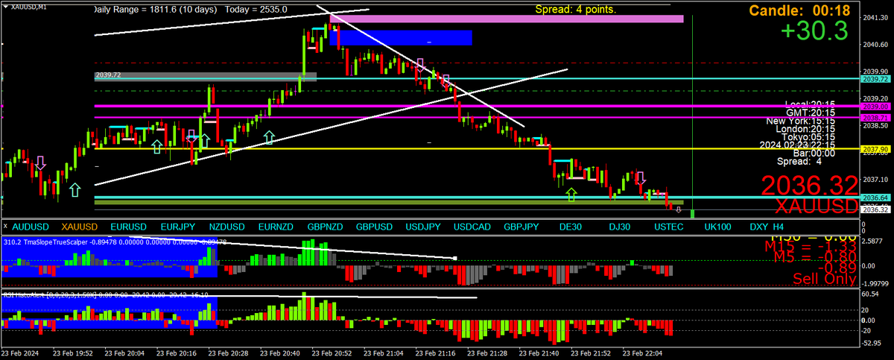This screenshot has width=894, height=360.
Task: Open the DE30 index chart
Action: (x=570, y=226)
